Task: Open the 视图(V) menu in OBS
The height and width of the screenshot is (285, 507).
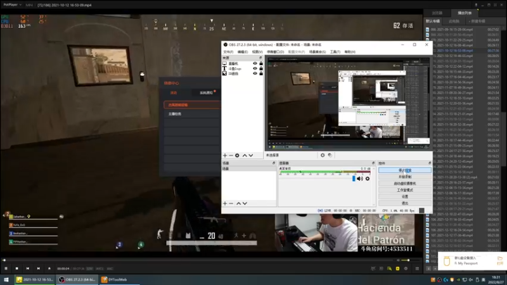Action: 257,52
